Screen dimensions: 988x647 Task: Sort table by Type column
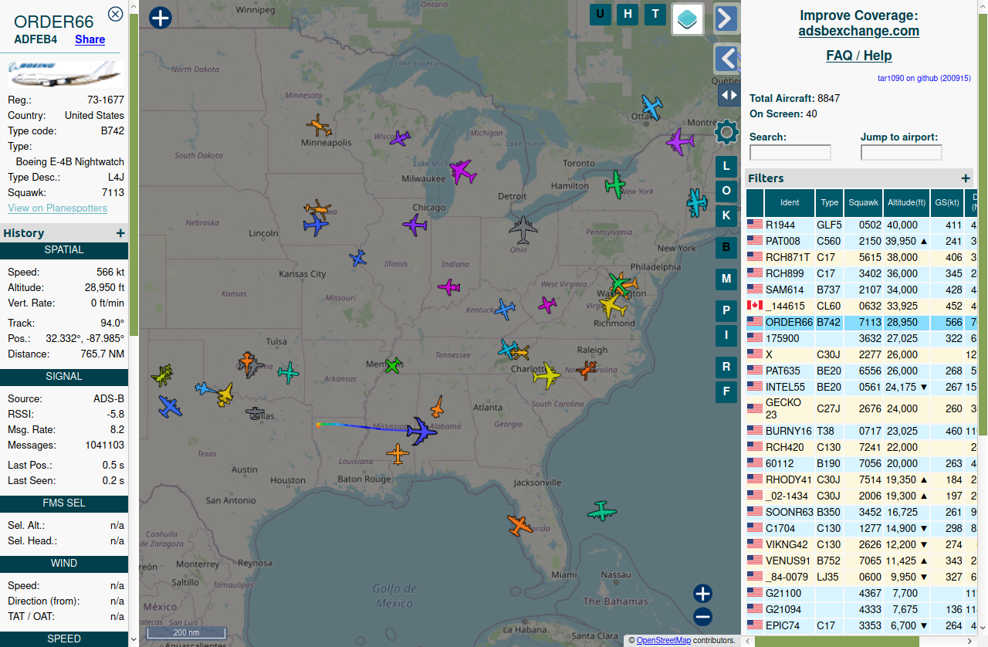tap(829, 203)
